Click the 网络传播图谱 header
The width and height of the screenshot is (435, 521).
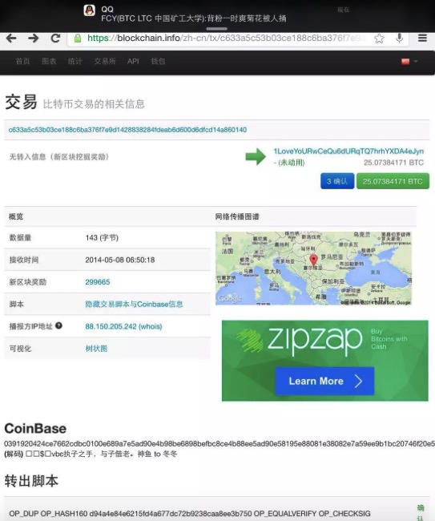tap(237, 216)
